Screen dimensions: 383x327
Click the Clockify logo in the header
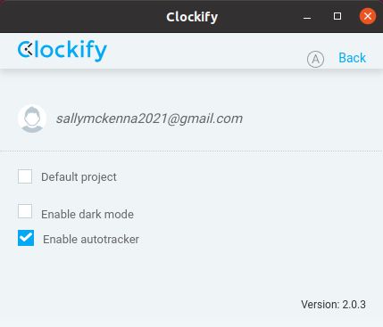62,51
